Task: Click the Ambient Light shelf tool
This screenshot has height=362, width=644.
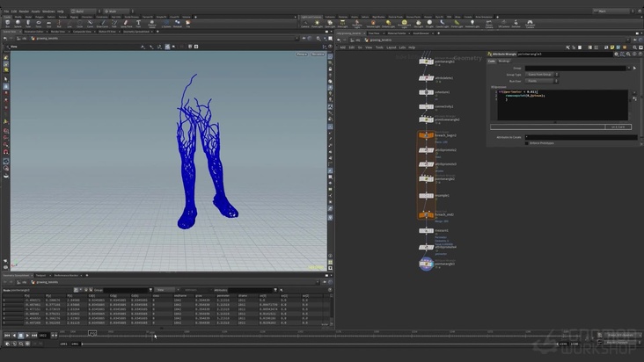Action: (472, 24)
